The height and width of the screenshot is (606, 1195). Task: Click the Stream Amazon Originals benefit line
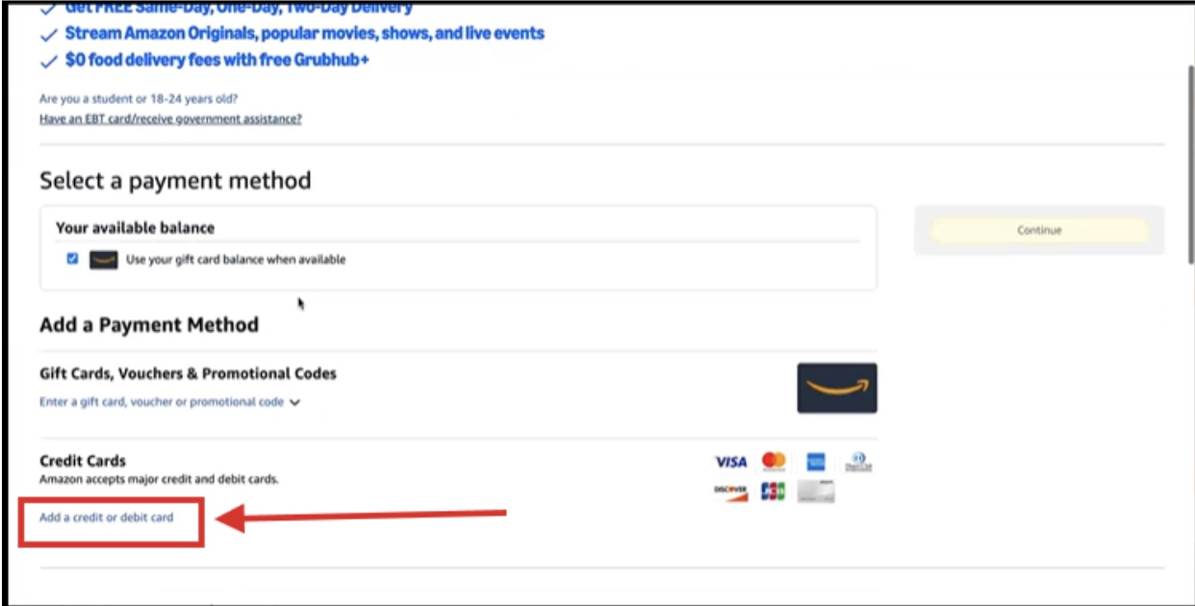pyautogui.click(x=304, y=34)
